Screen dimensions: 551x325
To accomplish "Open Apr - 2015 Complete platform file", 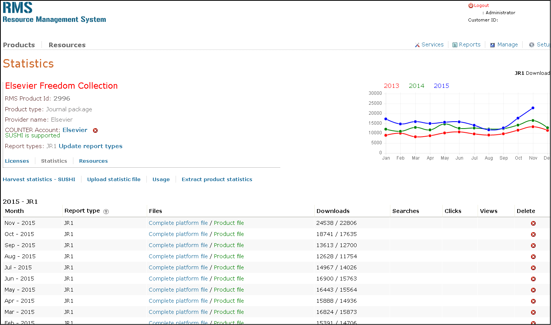I will click(178, 301).
